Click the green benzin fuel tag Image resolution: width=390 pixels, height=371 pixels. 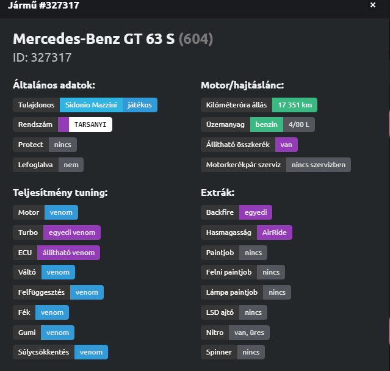pyautogui.click(x=266, y=124)
